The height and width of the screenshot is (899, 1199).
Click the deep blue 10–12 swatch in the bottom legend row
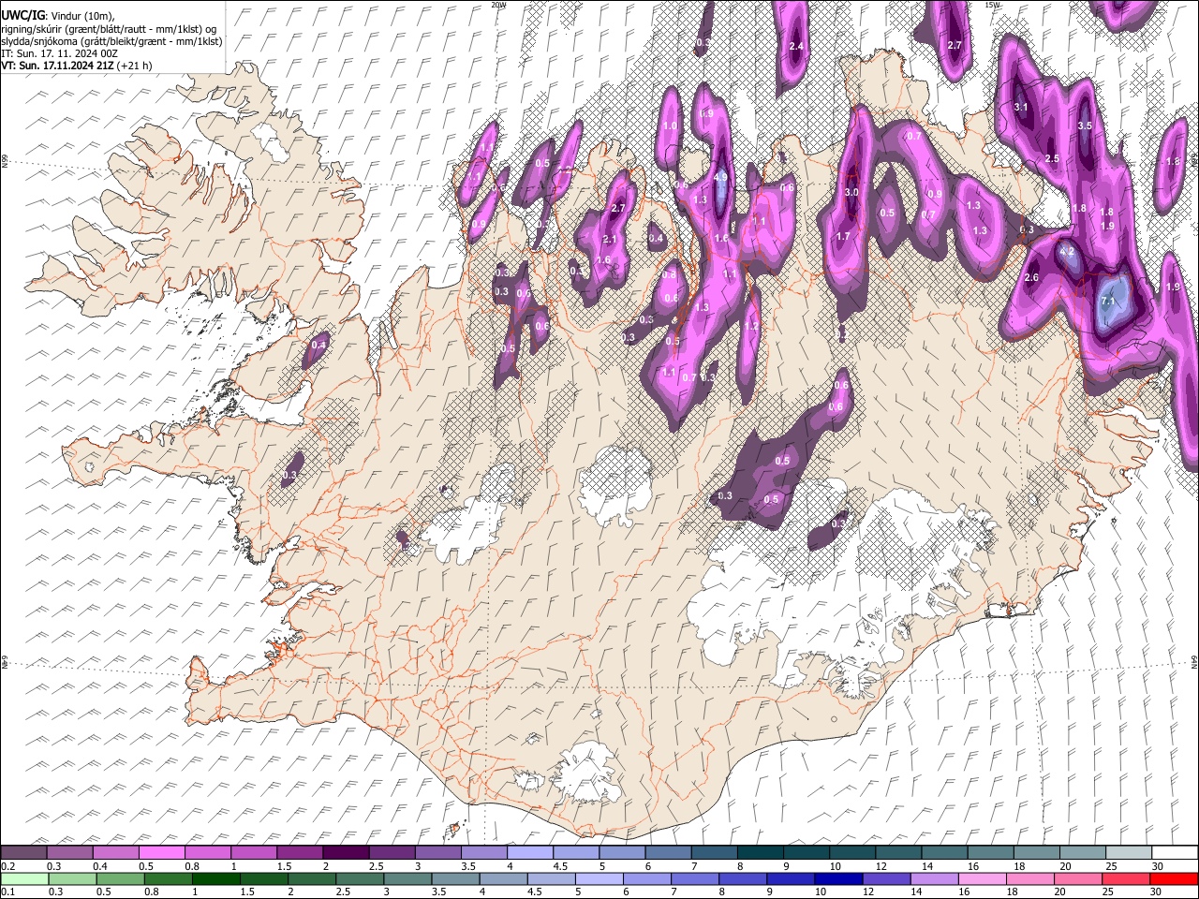point(837,878)
